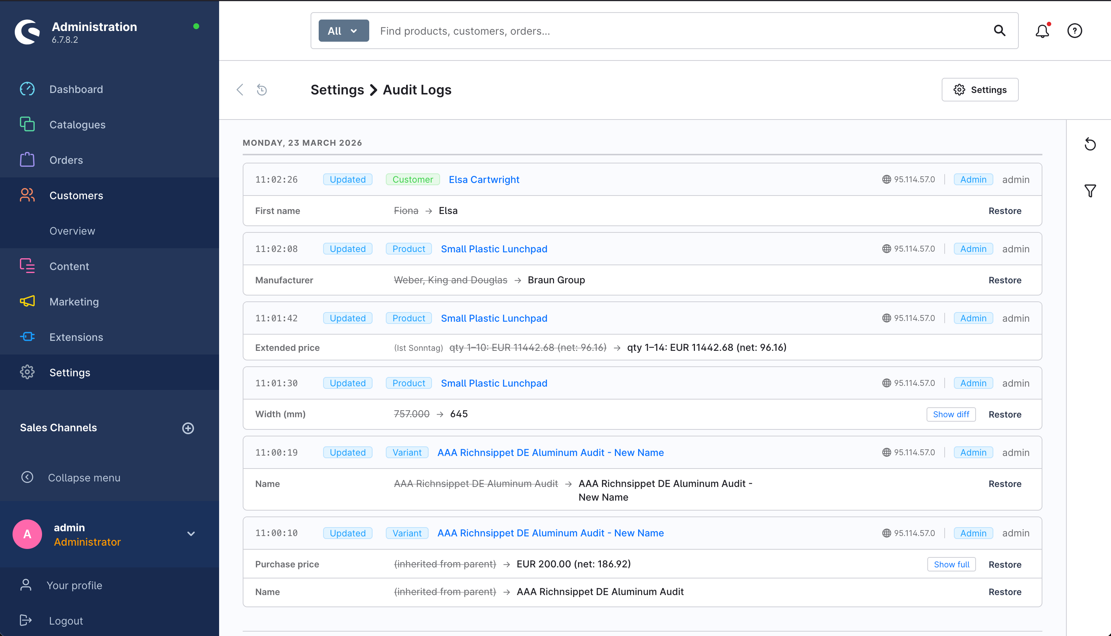
Task: Go to Orders section
Action: click(66, 160)
